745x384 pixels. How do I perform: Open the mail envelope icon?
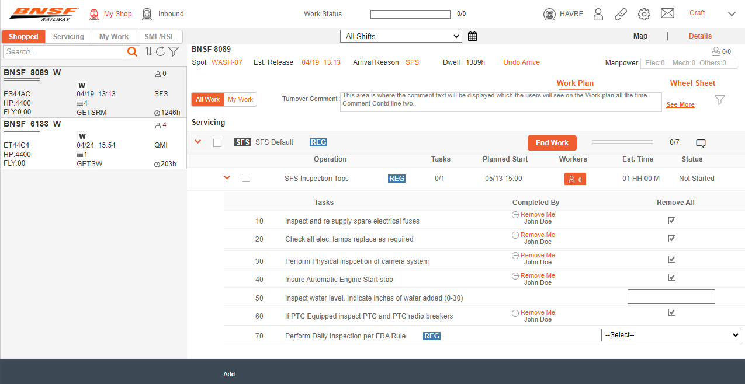667,13
